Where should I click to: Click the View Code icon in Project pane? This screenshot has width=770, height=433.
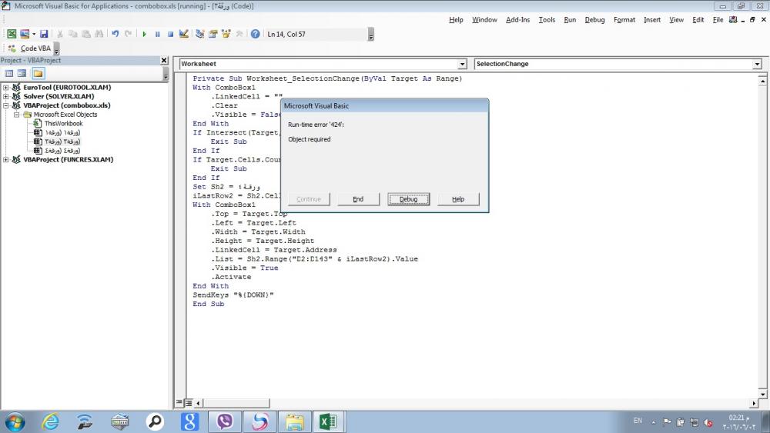(x=9, y=74)
